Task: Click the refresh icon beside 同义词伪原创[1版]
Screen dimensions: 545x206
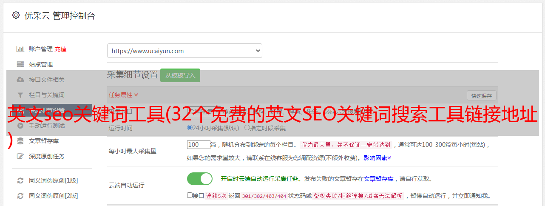Action: (x=20, y=180)
